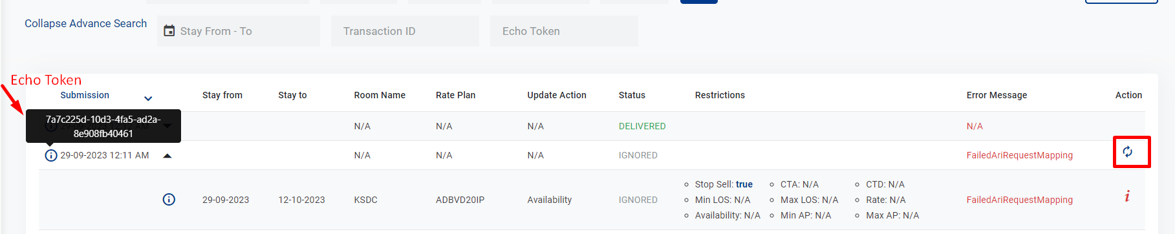Click the calendar icon in Stay From field
The image size is (1175, 234).
(169, 30)
